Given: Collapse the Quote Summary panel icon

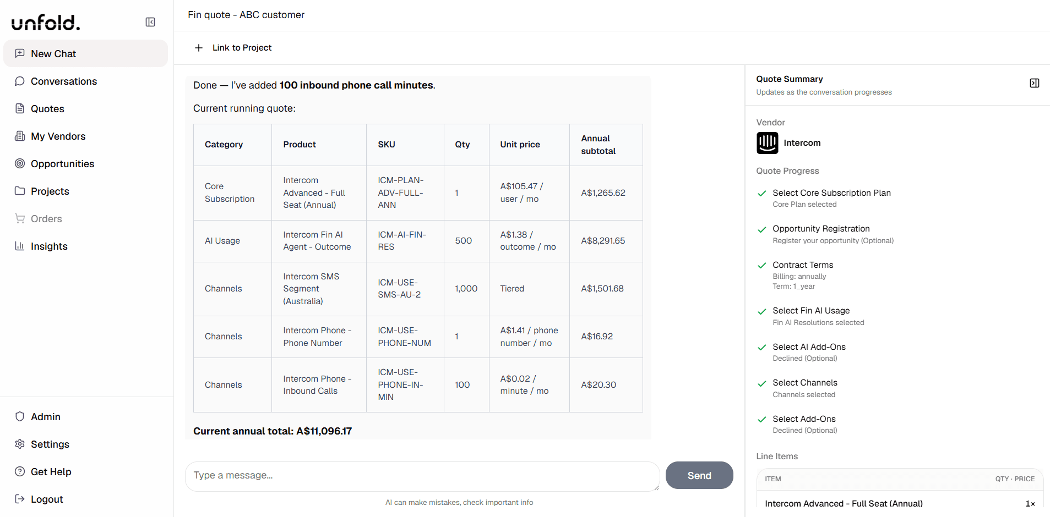Looking at the screenshot, I should [1035, 83].
